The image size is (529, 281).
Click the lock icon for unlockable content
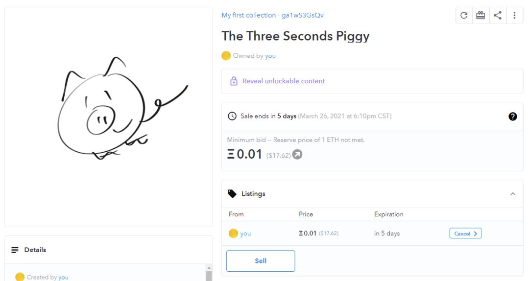[234, 81]
